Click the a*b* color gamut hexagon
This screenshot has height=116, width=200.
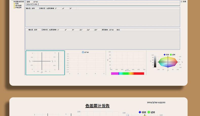click(168, 62)
